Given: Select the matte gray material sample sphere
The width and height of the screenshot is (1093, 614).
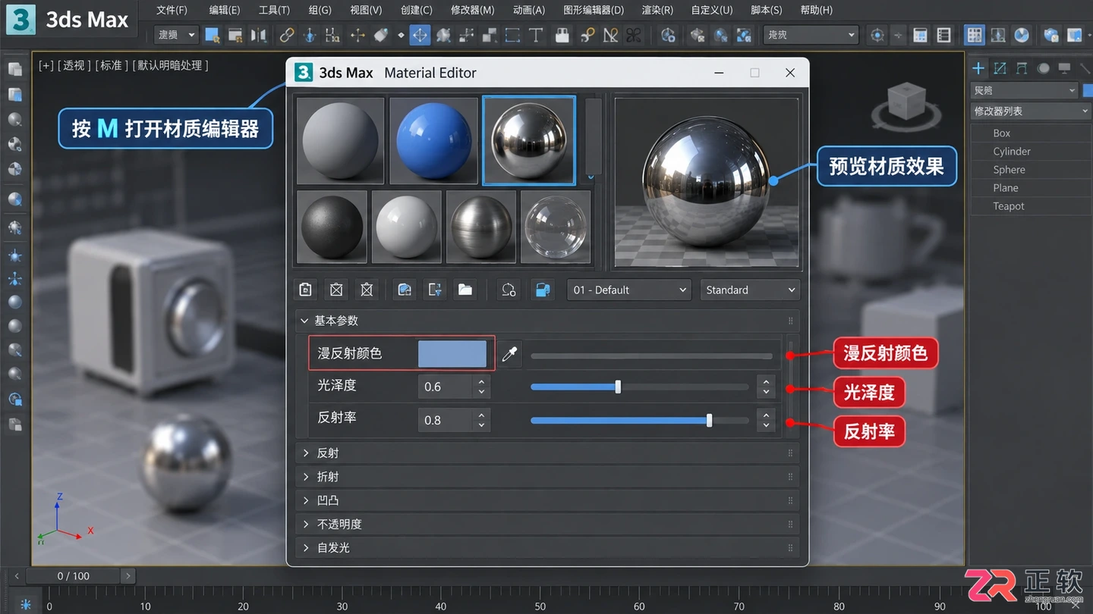Looking at the screenshot, I should 340,141.
